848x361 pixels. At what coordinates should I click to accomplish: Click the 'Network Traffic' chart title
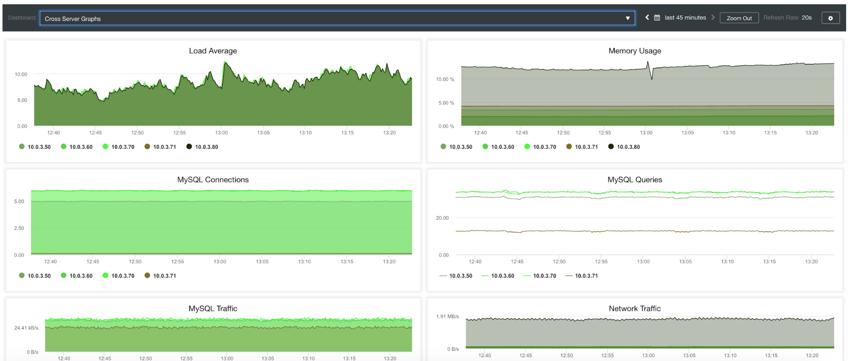click(635, 309)
